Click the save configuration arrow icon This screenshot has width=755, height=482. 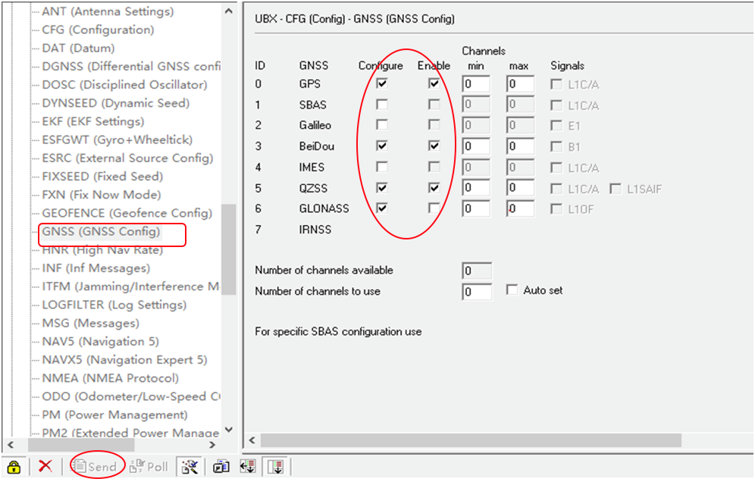coord(246,466)
